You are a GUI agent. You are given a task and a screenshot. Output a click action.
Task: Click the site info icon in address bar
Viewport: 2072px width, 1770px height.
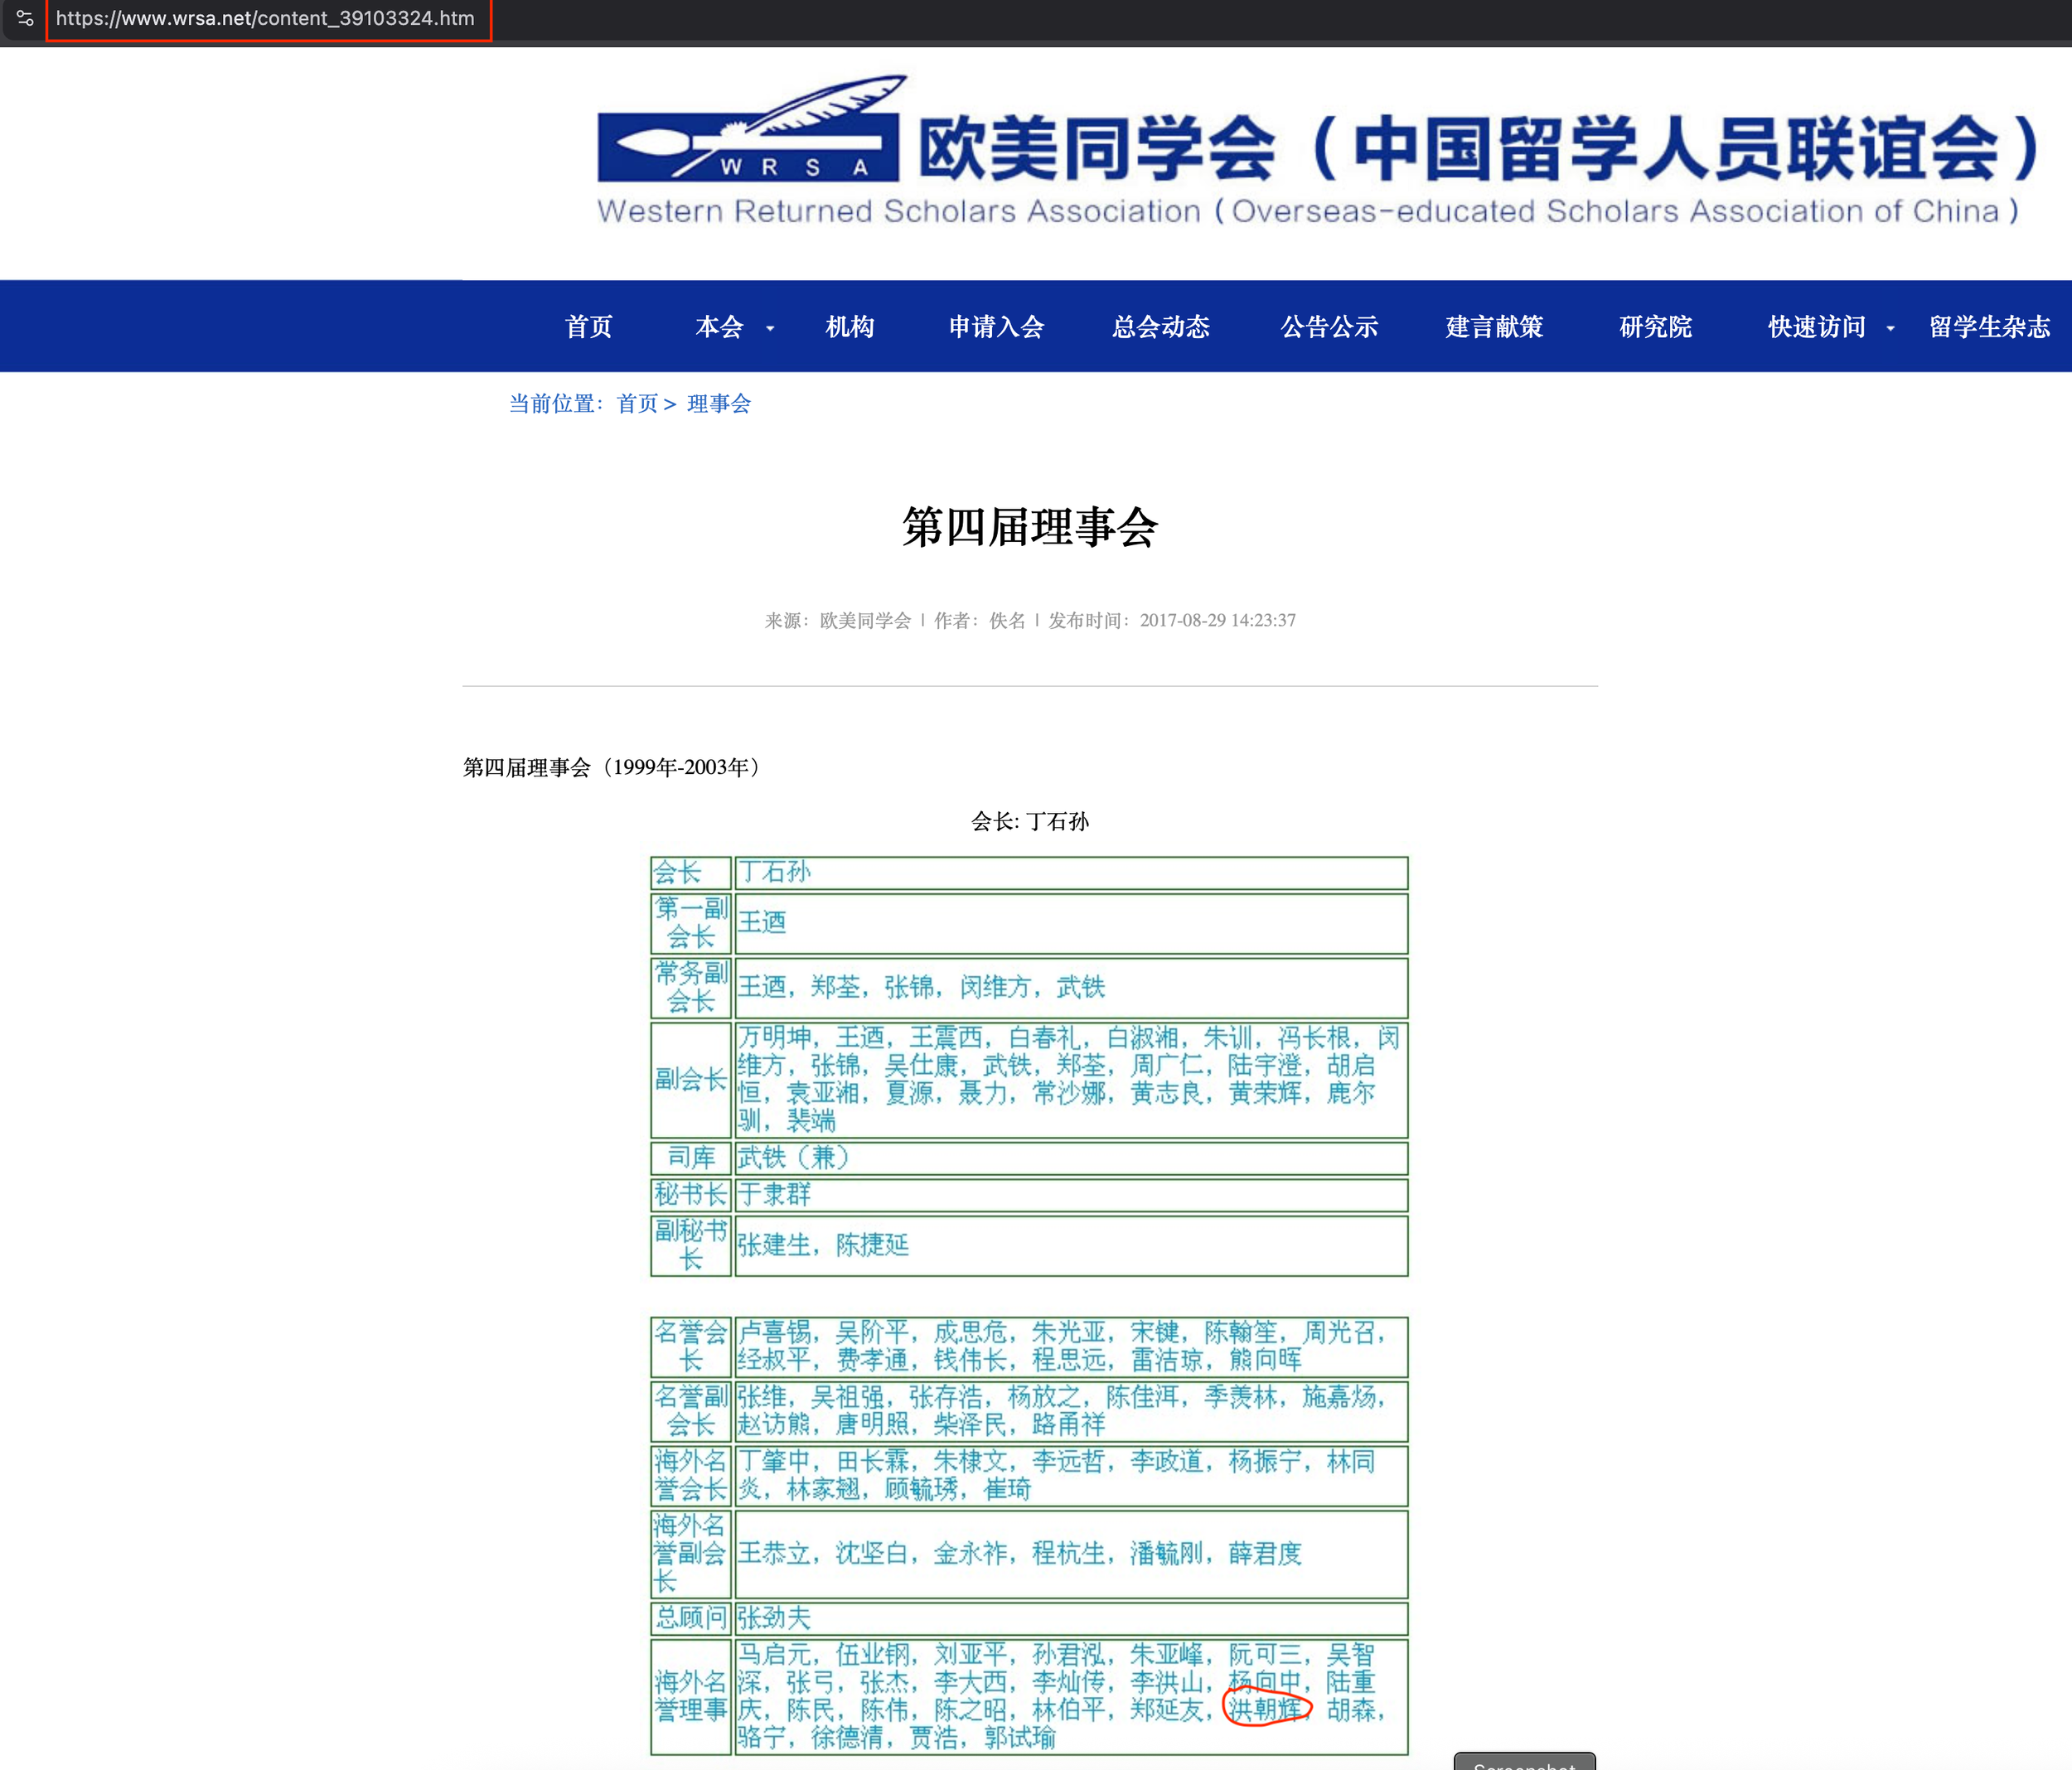point(25,18)
